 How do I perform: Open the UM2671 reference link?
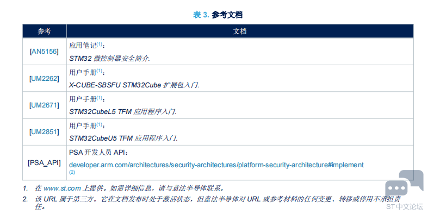(44, 105)
